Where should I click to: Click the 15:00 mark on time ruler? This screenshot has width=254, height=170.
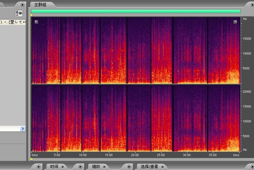pos(109,155)
